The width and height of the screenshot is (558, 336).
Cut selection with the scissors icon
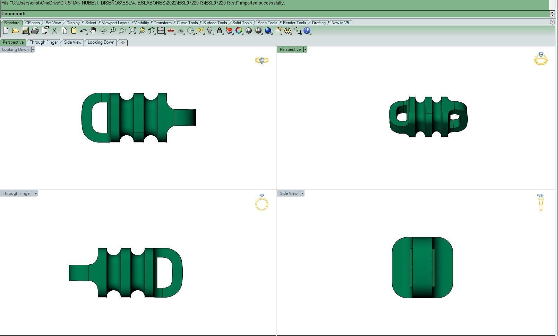(x=54, y=31)
